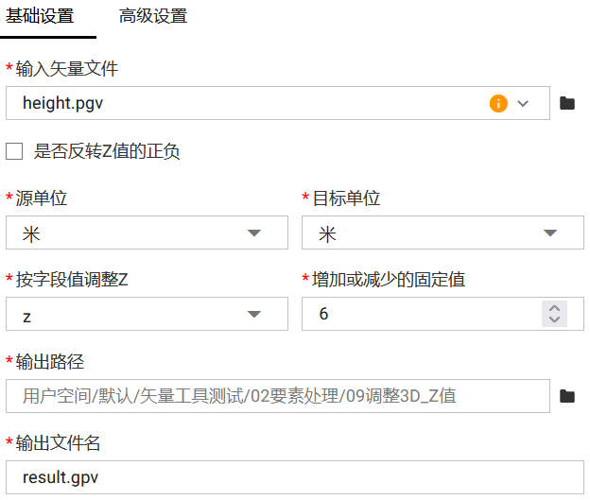590x500 pixels.
Task: Click the 输出文件名 field containing result.gpv
Action: pyautogui.click(x=293, y=477)
